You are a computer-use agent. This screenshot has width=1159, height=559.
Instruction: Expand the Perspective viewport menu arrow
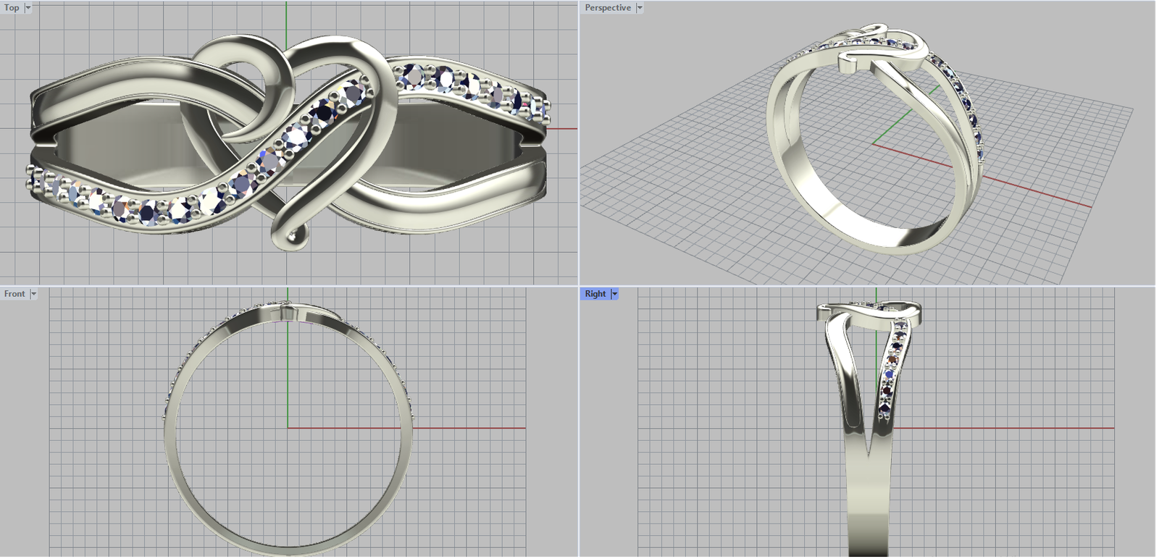(x=640, y=8)
